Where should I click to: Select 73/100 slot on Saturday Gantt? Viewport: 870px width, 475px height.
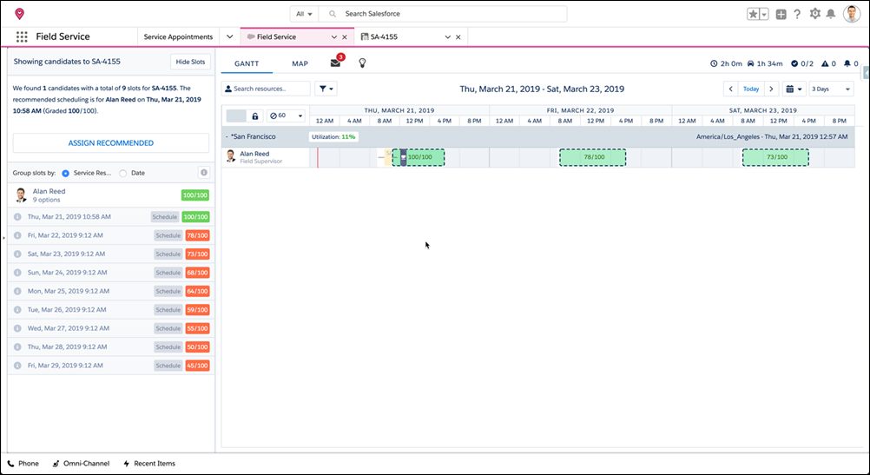click(775, 157)
